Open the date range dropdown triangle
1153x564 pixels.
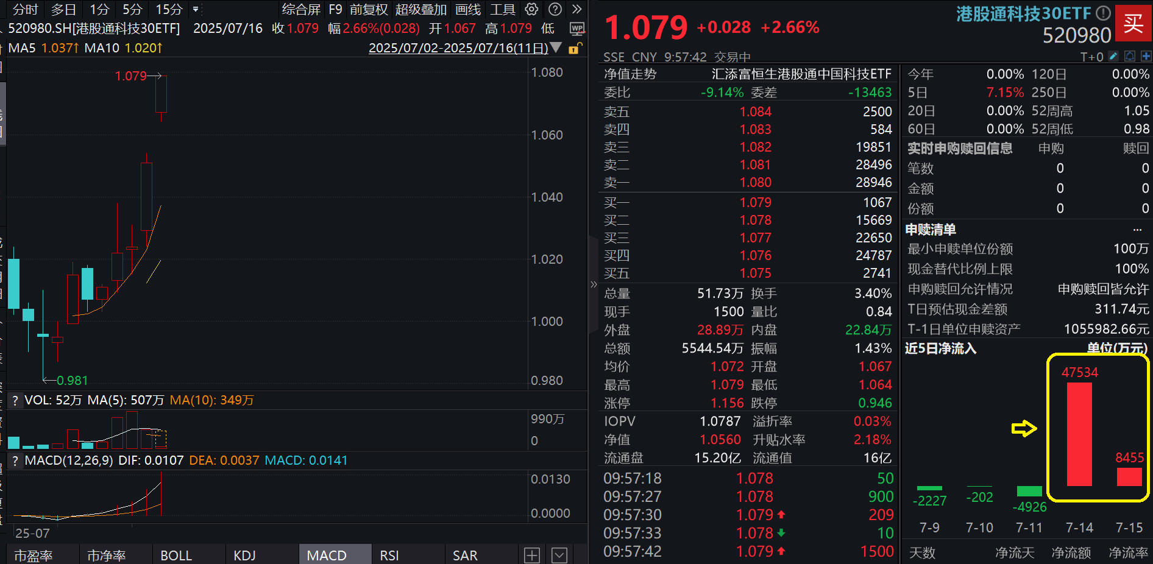[x=555, y=48]
